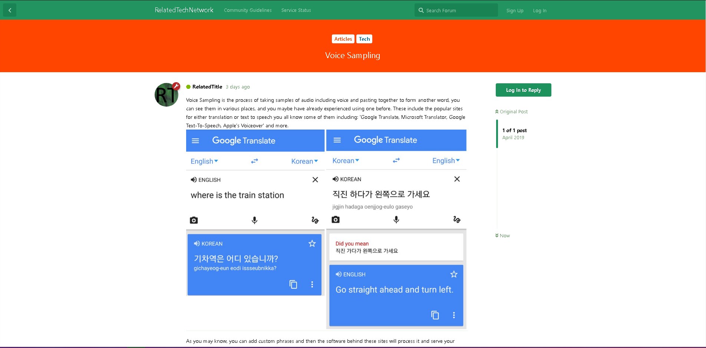Click the romanization 'jigjin hadaga oenjjog-eulo gaseyo'

[373, 207]
